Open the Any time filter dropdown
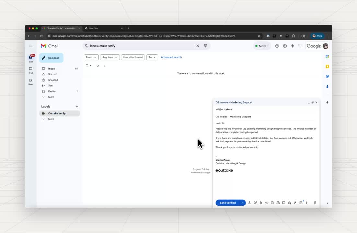The image size is (357, 233). 110,57
